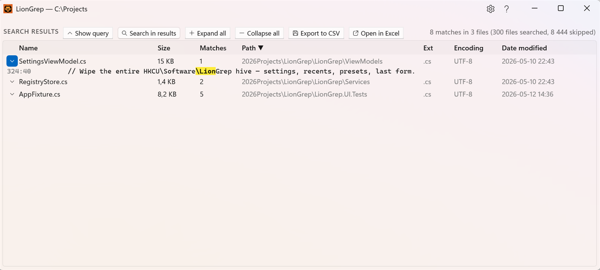Image resolution: width=600 pixels, height=270 pixels.
Task: Sort by the Name column header
Action: click(28, 48)
